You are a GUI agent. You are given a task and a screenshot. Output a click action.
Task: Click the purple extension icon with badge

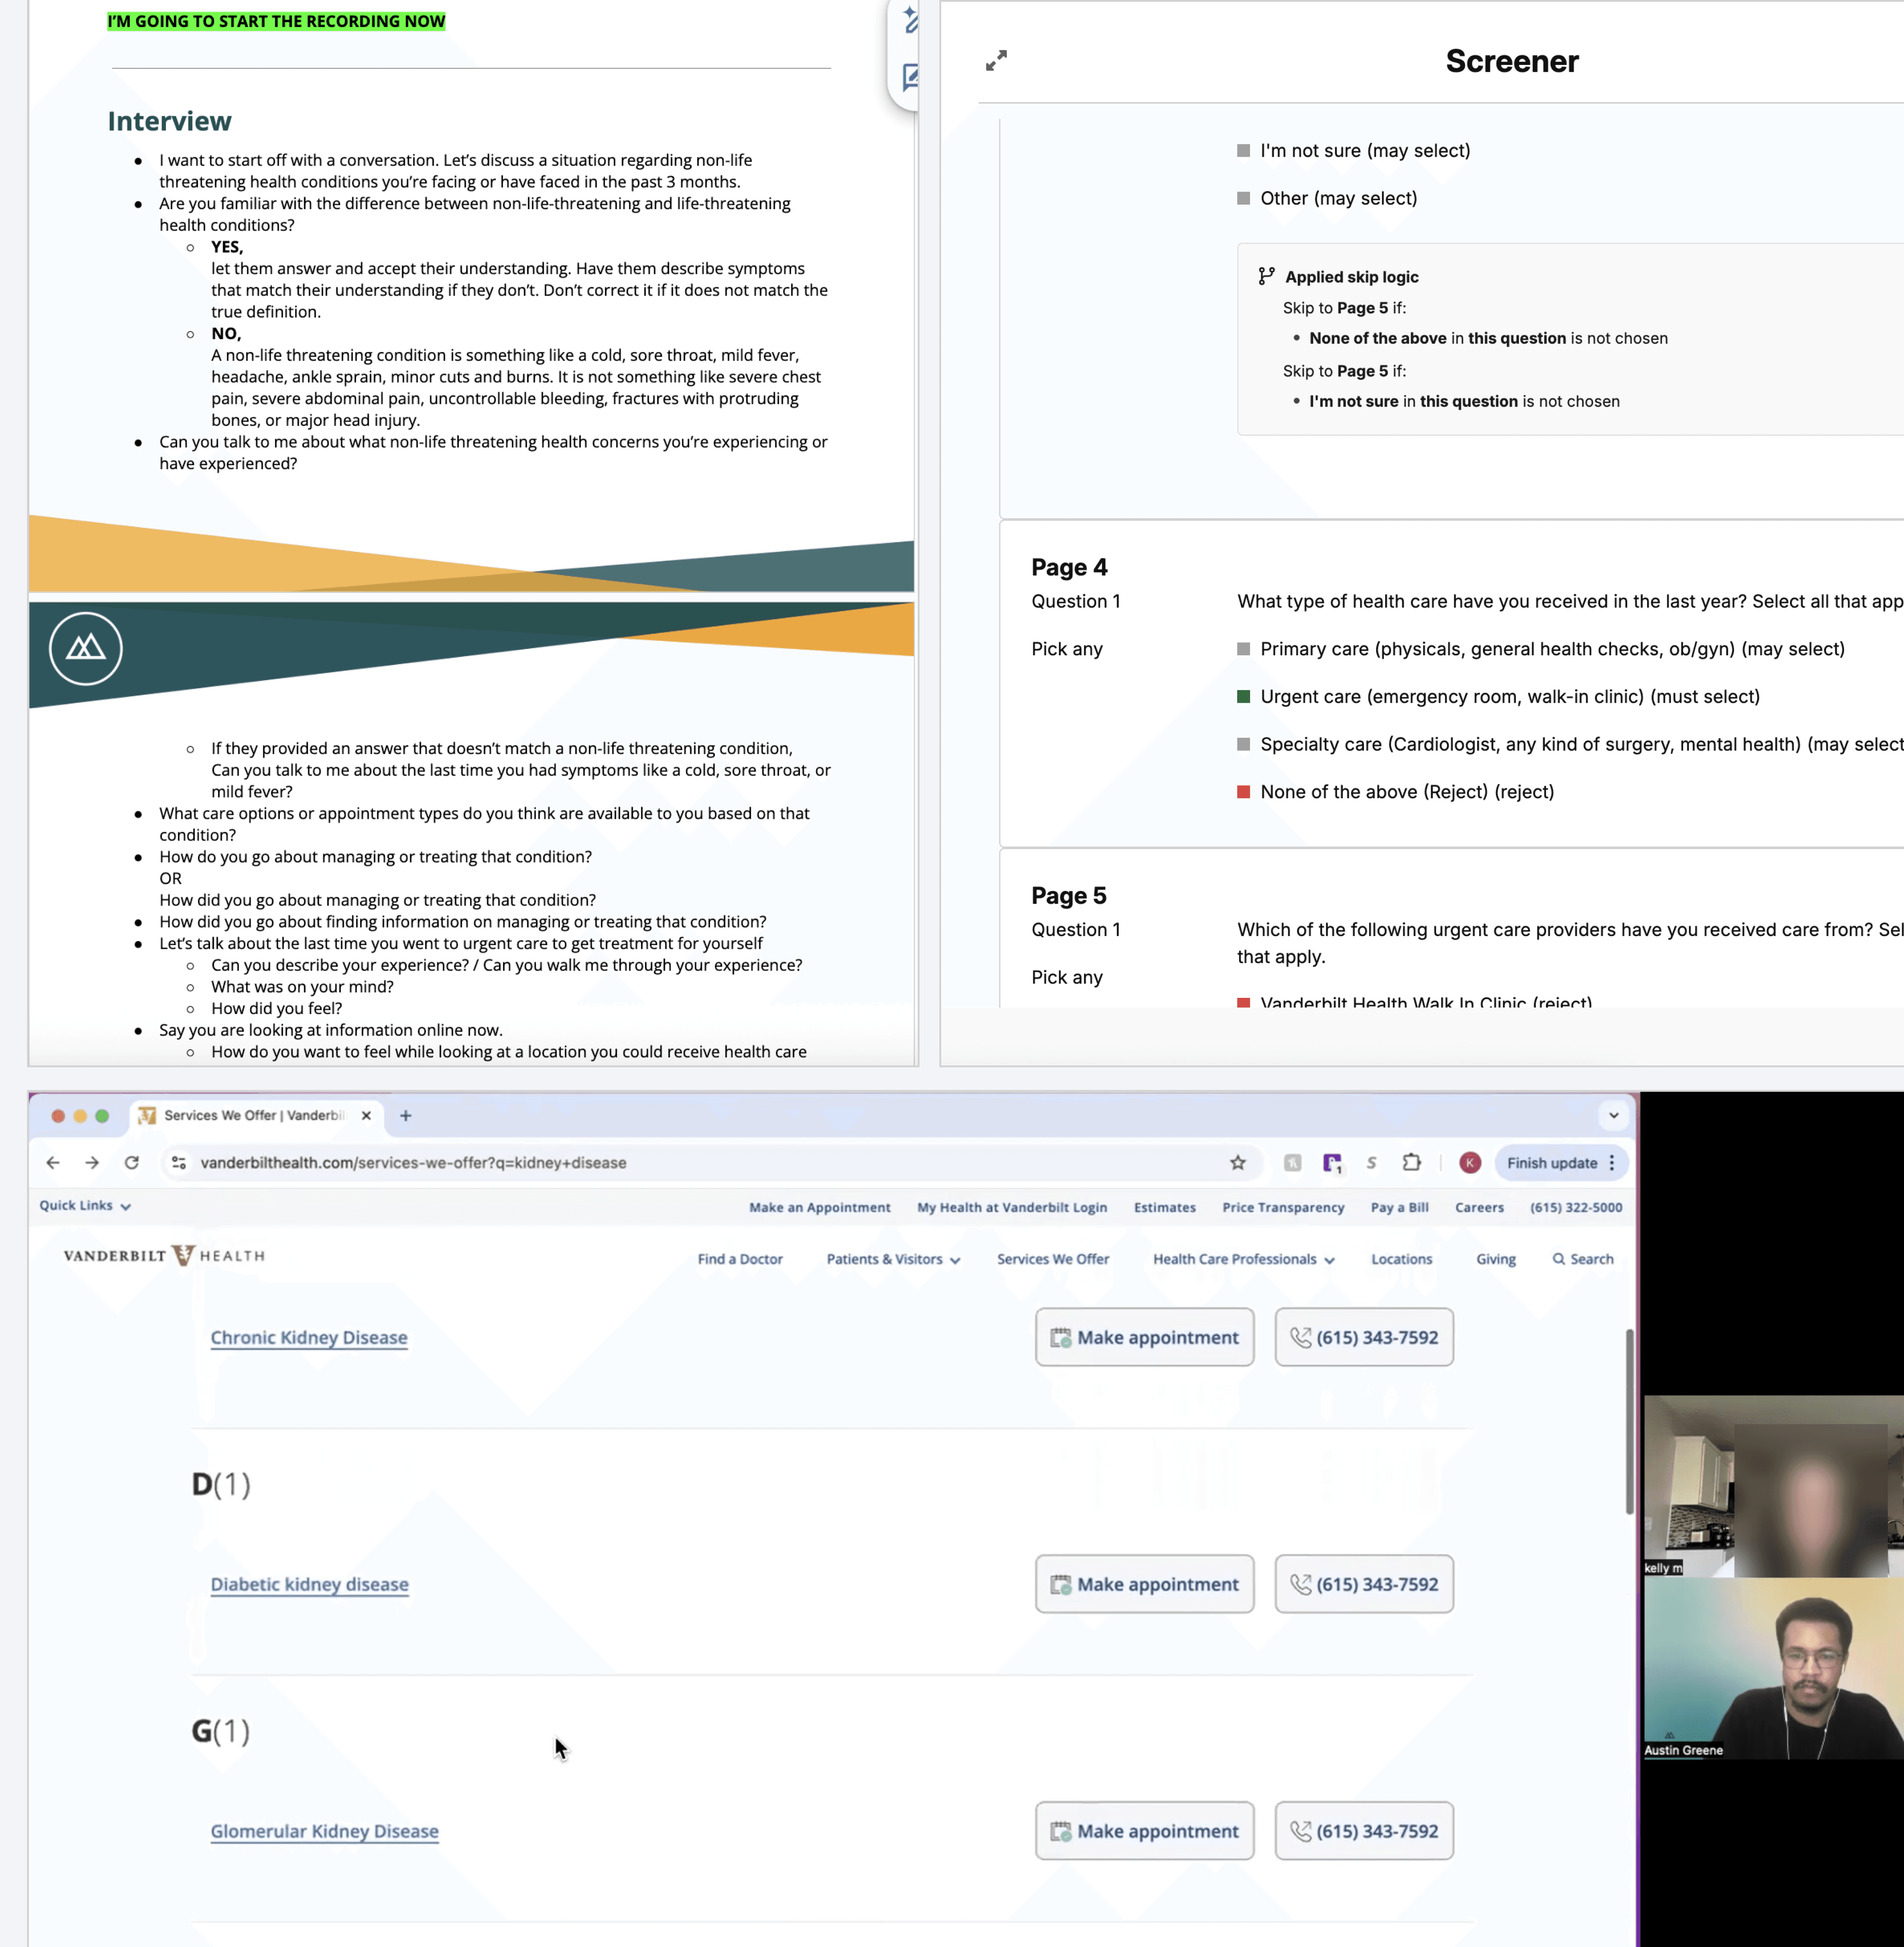[x=1332, y=1162]
